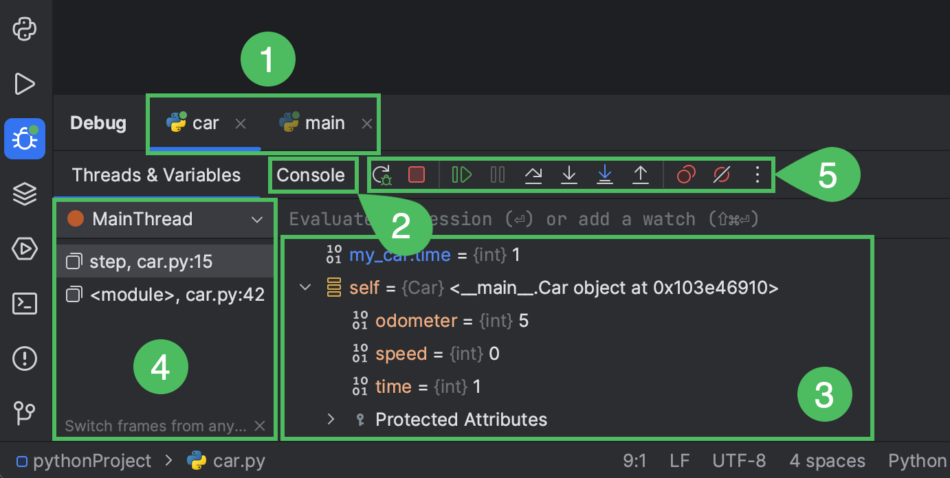
Task: Collapse the self Car object variable
Action: (305, 287)
